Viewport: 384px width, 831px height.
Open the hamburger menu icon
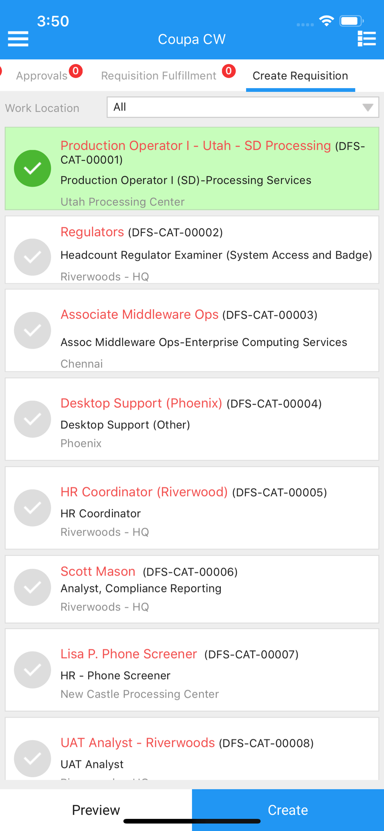pos(18,39)
